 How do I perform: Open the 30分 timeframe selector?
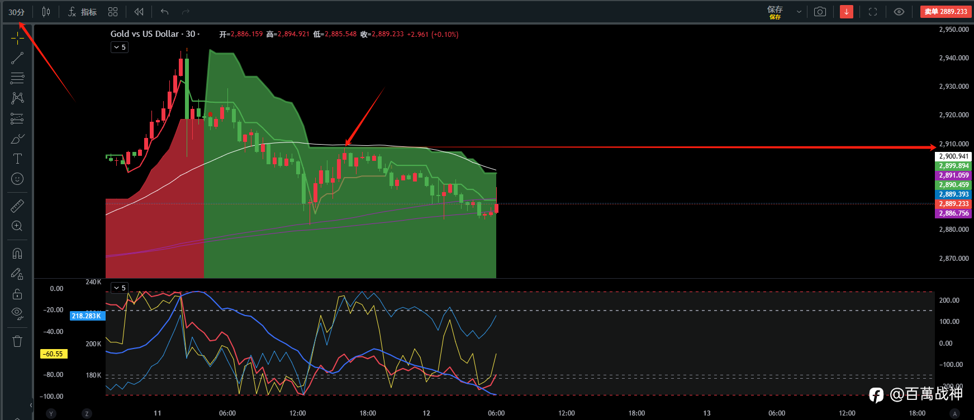[17, 12]
